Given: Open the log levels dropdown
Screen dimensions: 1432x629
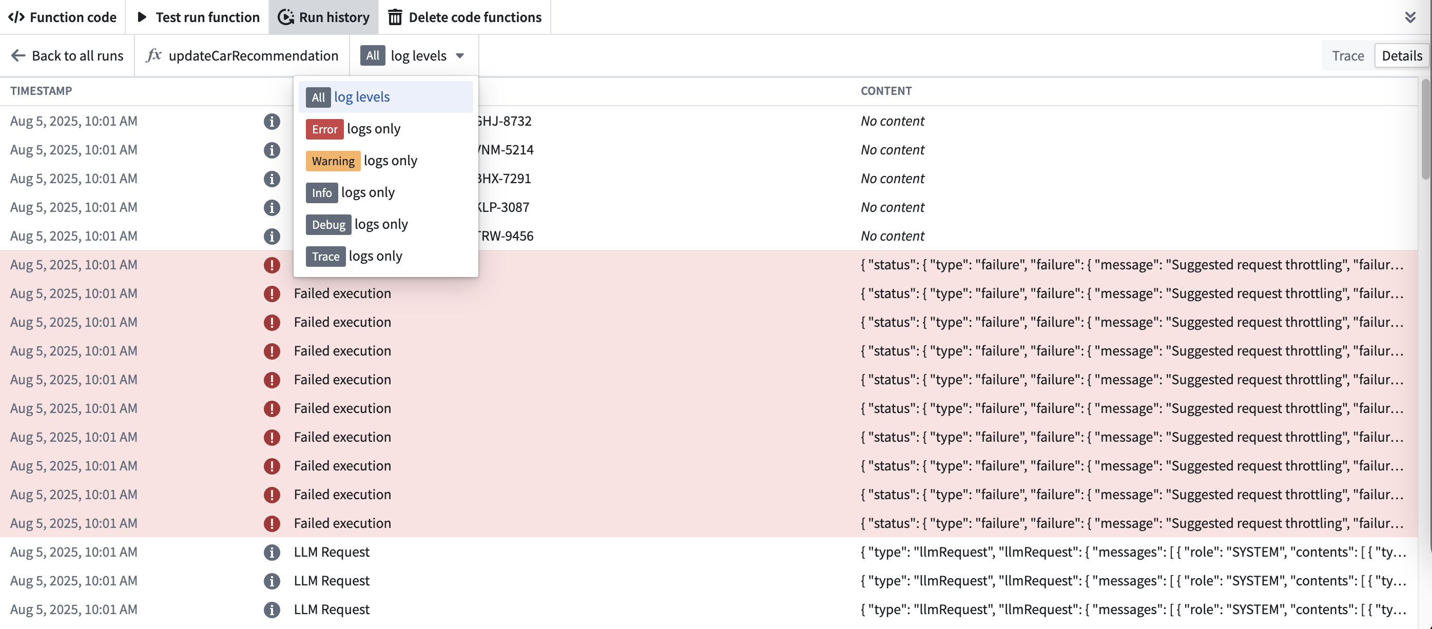Looking at the screenshot, I should point(414,55).
